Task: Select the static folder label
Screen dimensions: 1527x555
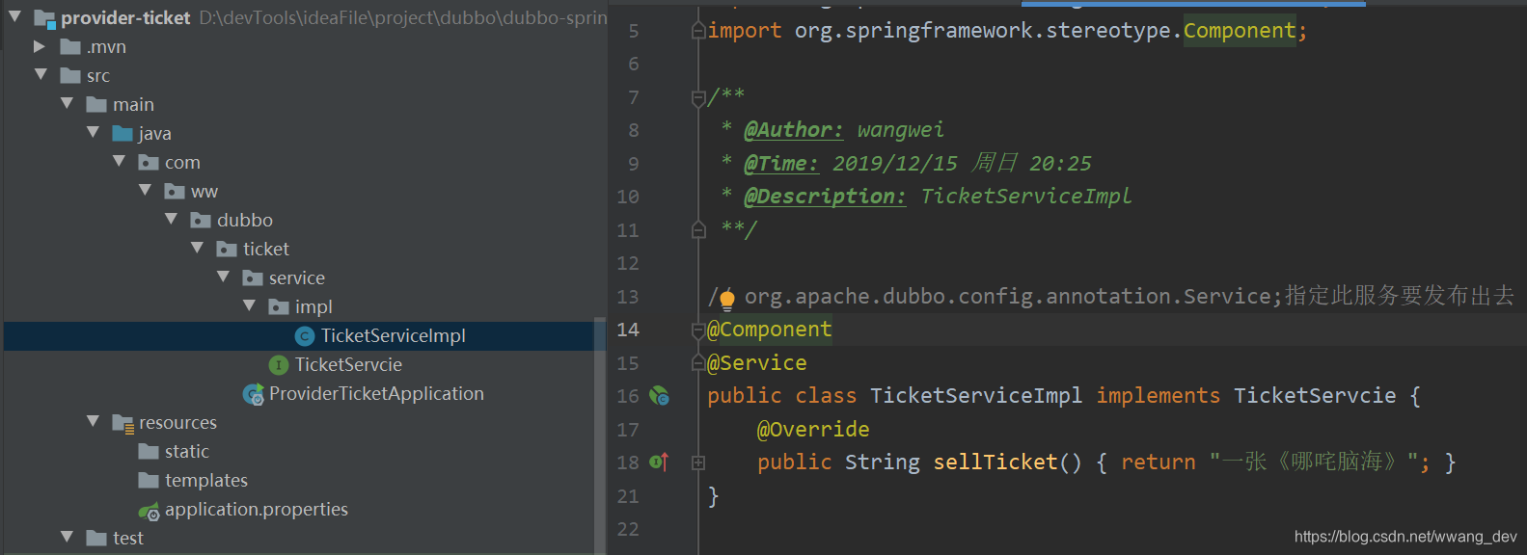Action: 187,451
